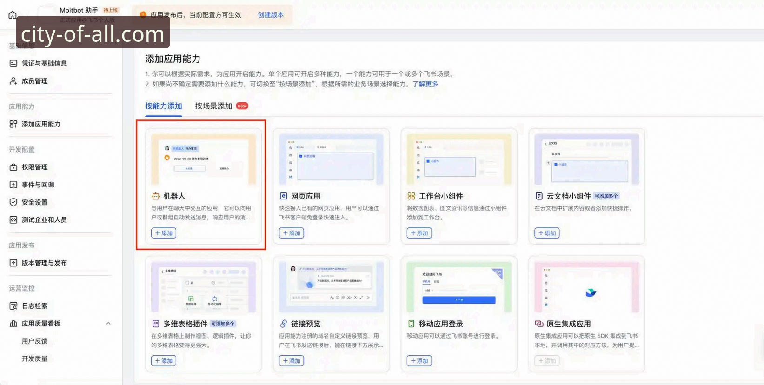
Task: Click the 成员管理 person icon
Action: (13, 81)
